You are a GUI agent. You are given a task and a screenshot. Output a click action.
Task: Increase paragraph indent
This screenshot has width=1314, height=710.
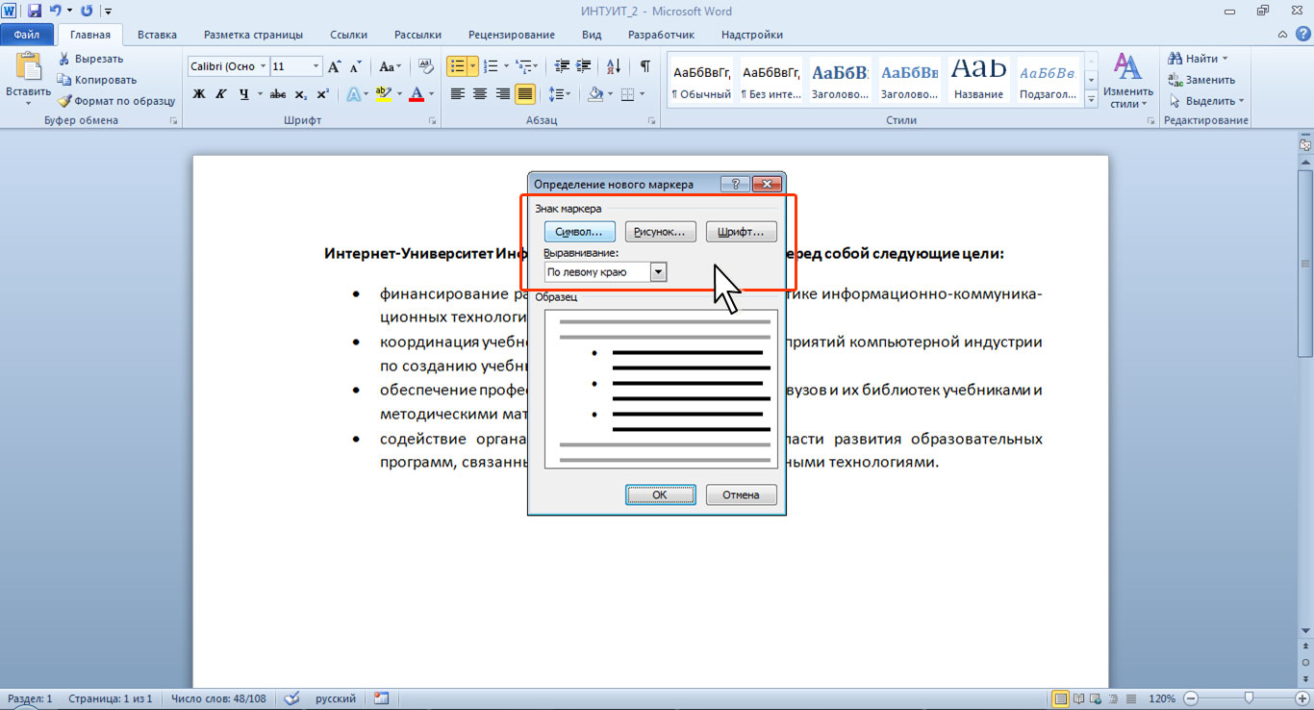[585, 66]
